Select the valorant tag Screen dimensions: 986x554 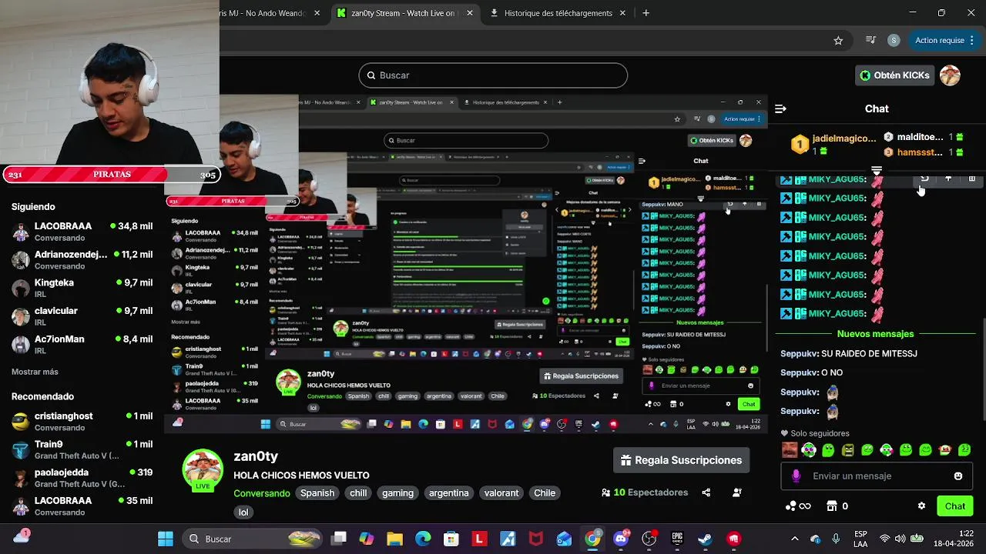click(x=501, y=492)
